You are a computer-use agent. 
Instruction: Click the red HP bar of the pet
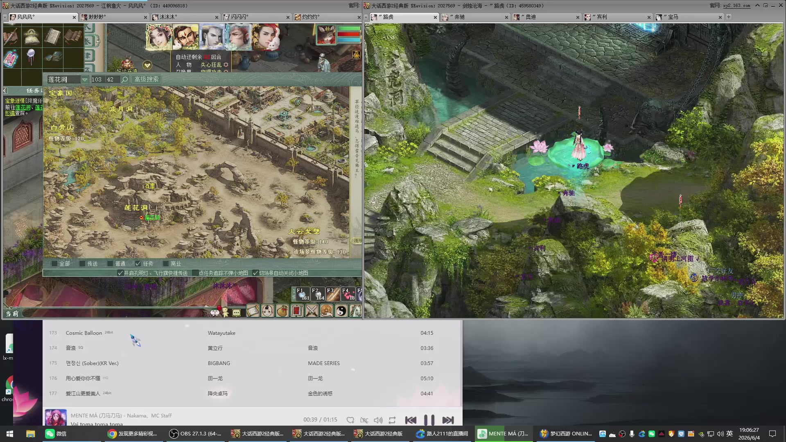(x=348, y=35)
